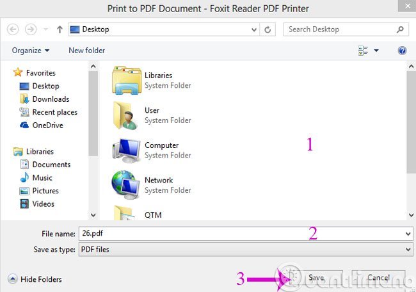This screenshot has width=416, height=292.
Task: Expand the File name dropdown arrow
Action: click(408, 234)
